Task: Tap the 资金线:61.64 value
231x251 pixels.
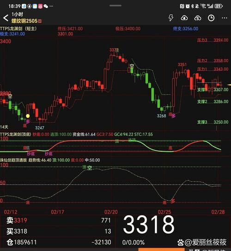Action: pyautogui.click(x=84, y=135)
